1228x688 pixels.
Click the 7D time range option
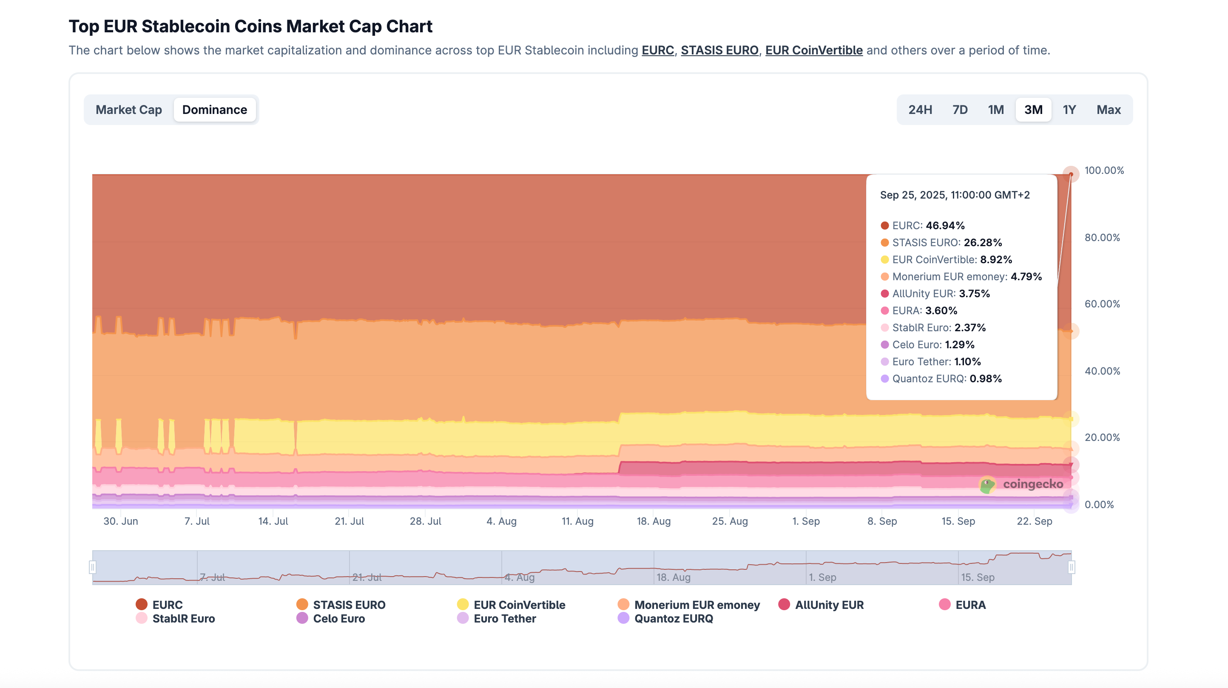point(960,109)
